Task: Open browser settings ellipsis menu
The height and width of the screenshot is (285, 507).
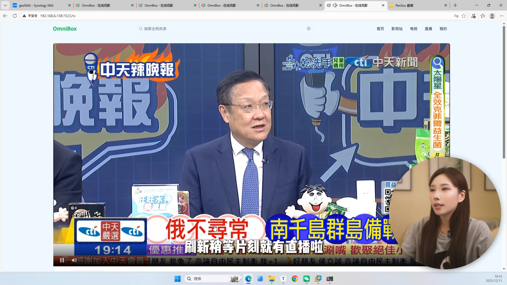Action: click(501, 16)
